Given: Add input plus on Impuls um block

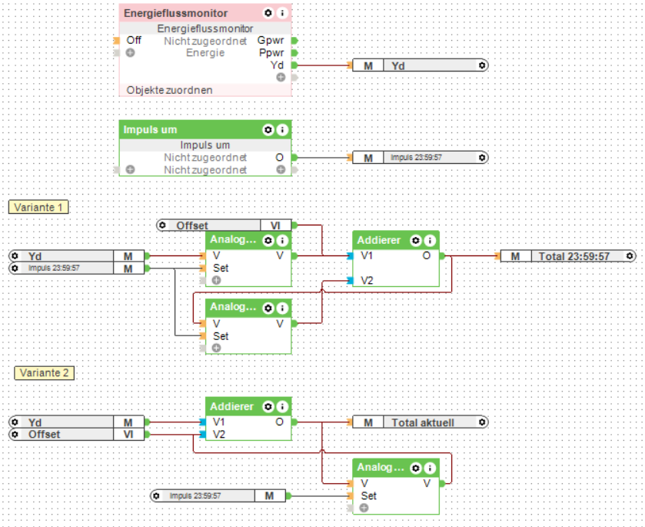Looking at the screenshot, I should coord(130,169).
